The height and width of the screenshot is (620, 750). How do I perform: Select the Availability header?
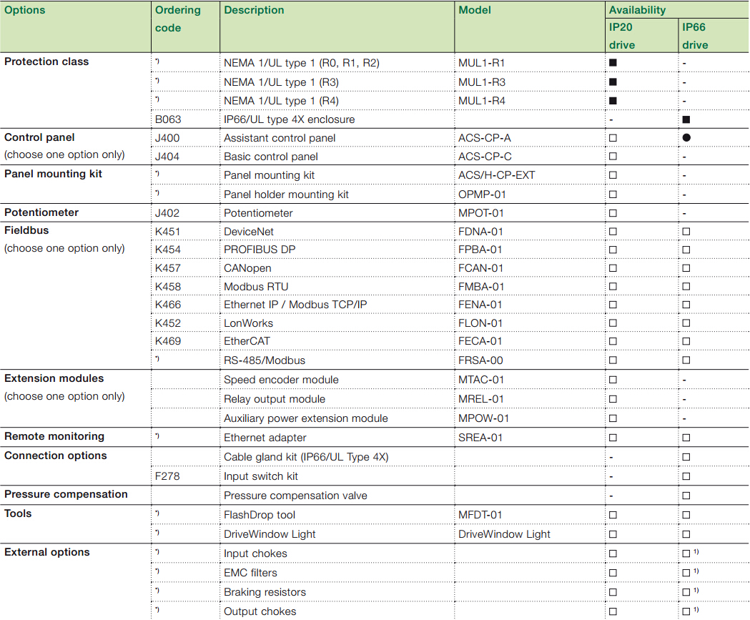[x=637, y=10]
